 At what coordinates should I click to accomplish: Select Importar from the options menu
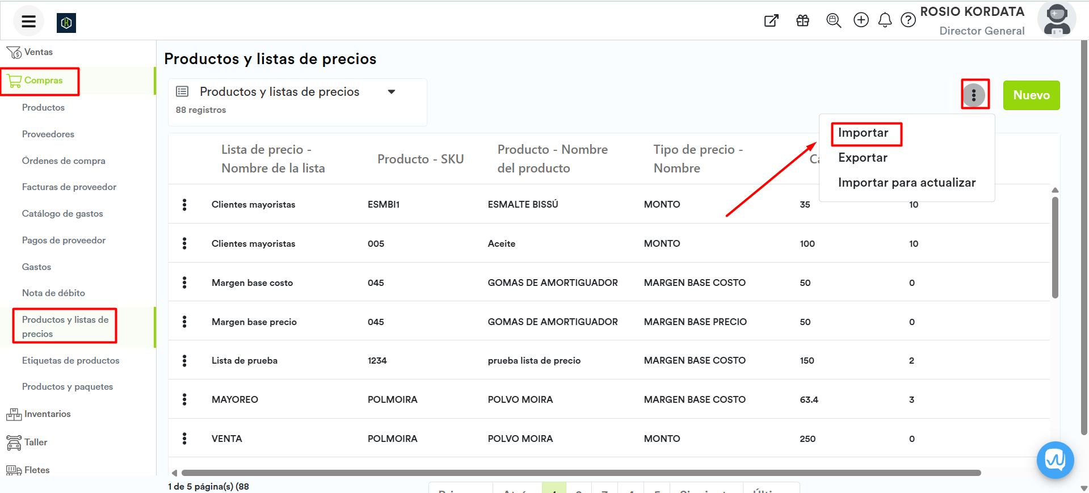(863, 133)
